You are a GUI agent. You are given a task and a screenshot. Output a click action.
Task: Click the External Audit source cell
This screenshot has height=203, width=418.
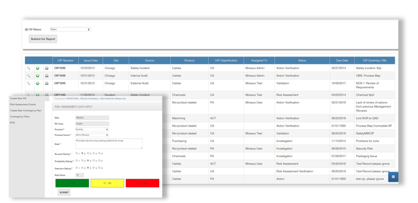(140, 84)
